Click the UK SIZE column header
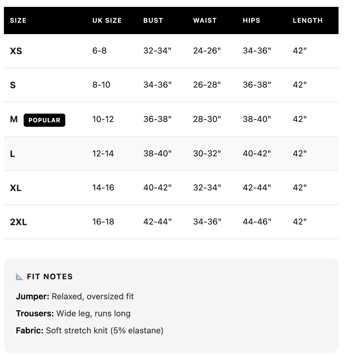Image resolution: width=346 pixels, height=354 pixels. 107,21
